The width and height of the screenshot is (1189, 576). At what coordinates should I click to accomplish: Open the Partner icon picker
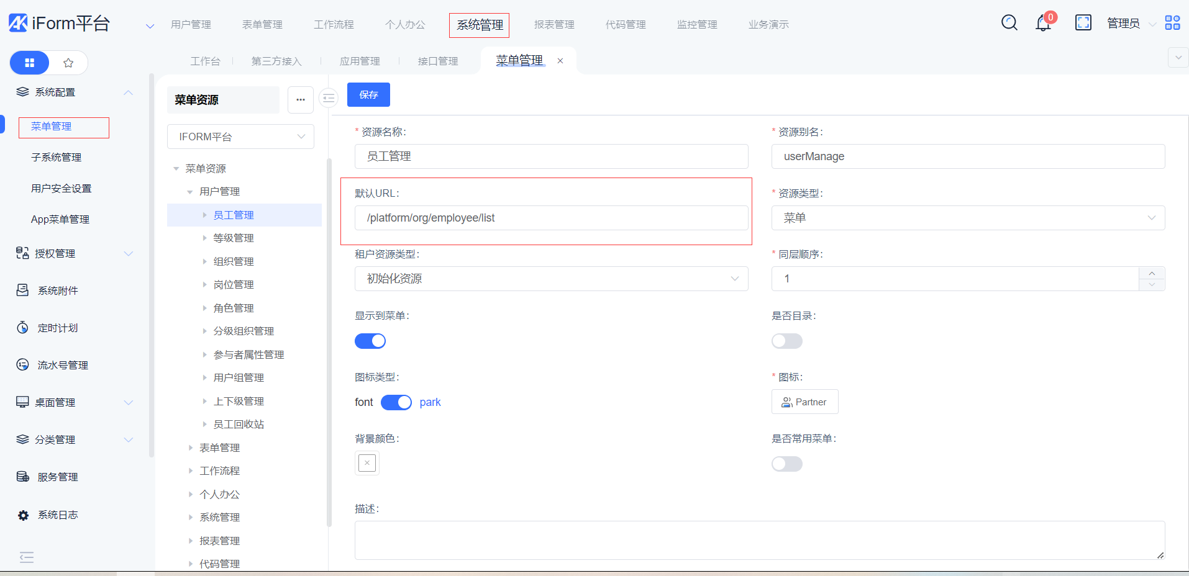pyautogui.click(x=804, y=402)
